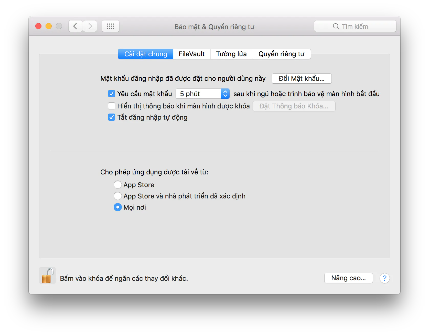The width and height of the screenshot is (429, 335).
Task: Select the App Store radio option
Action: pyautogui.click(x=117, y=185)
